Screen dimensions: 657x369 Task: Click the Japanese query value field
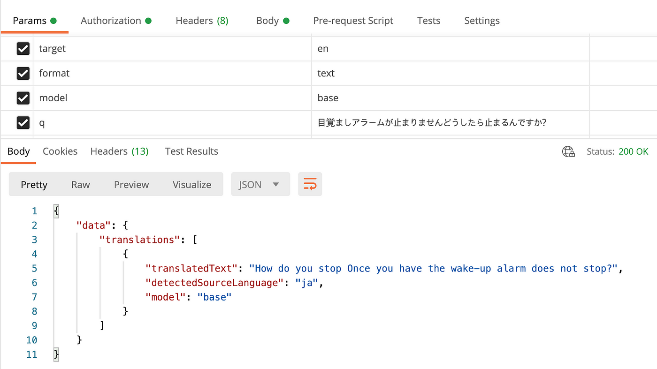451,123
